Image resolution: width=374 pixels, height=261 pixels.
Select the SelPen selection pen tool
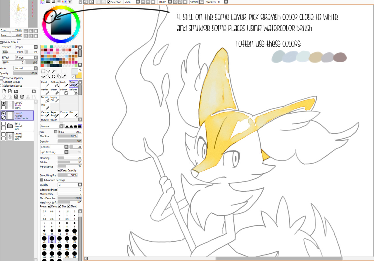point(64,92)
